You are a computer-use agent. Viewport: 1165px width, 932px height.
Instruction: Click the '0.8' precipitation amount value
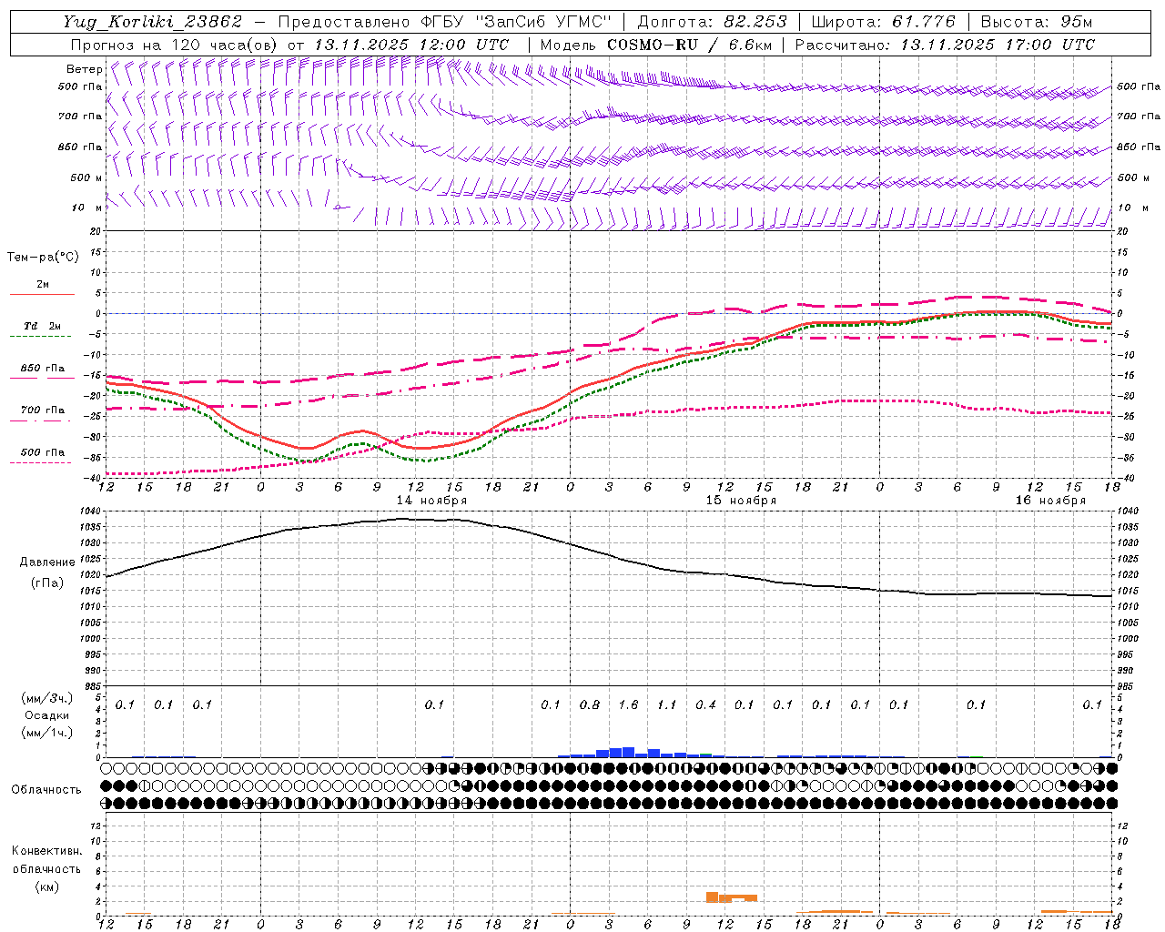tap(590, 704)
